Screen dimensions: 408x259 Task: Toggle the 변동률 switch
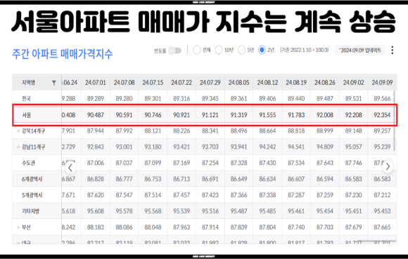tap(174, 51)
